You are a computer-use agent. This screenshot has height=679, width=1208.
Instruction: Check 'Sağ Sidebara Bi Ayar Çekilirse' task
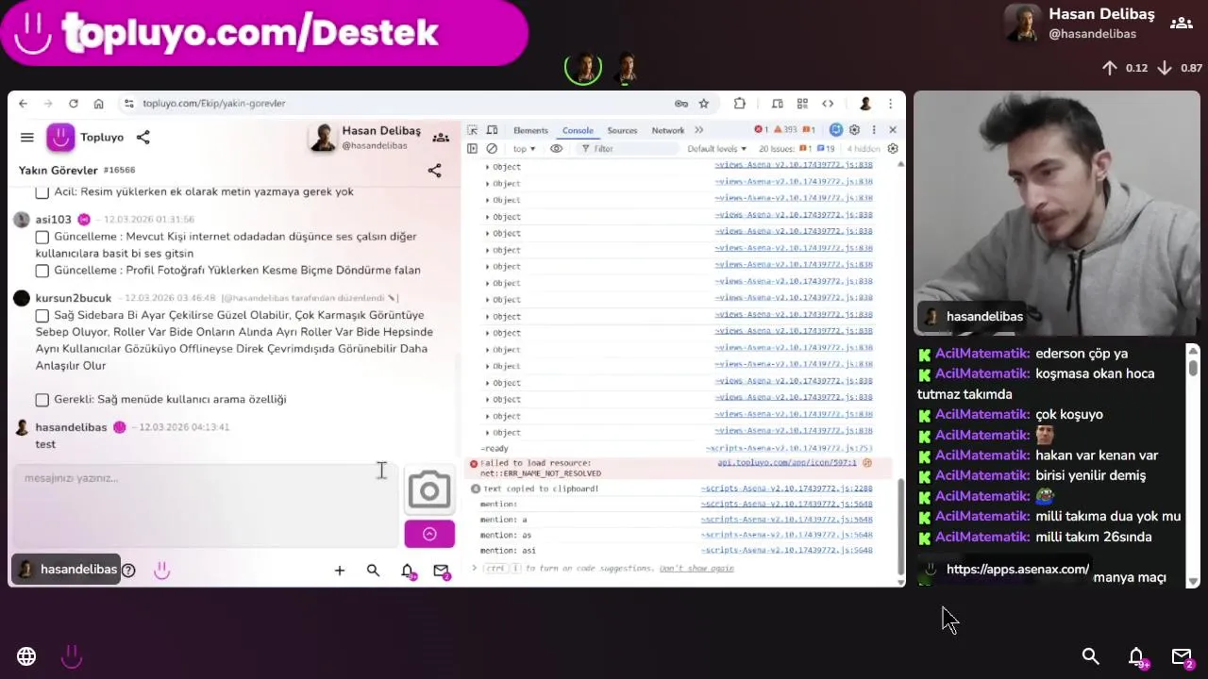(x=42, y=316)
